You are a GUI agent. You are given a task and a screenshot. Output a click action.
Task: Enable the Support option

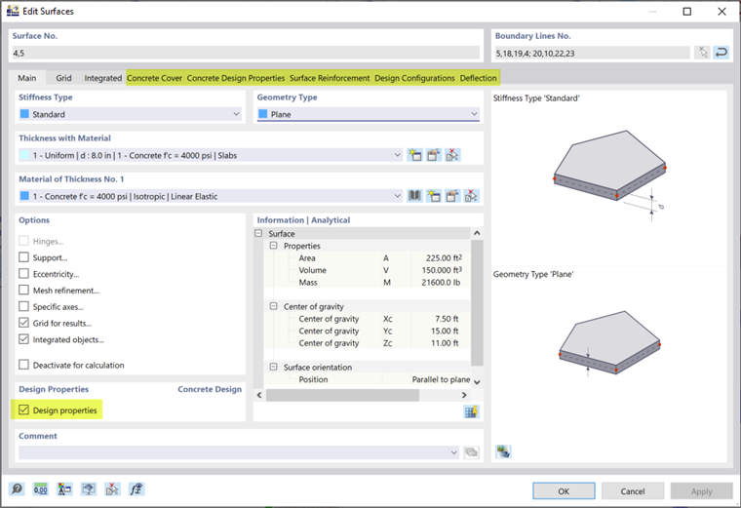tap(23, 257)
